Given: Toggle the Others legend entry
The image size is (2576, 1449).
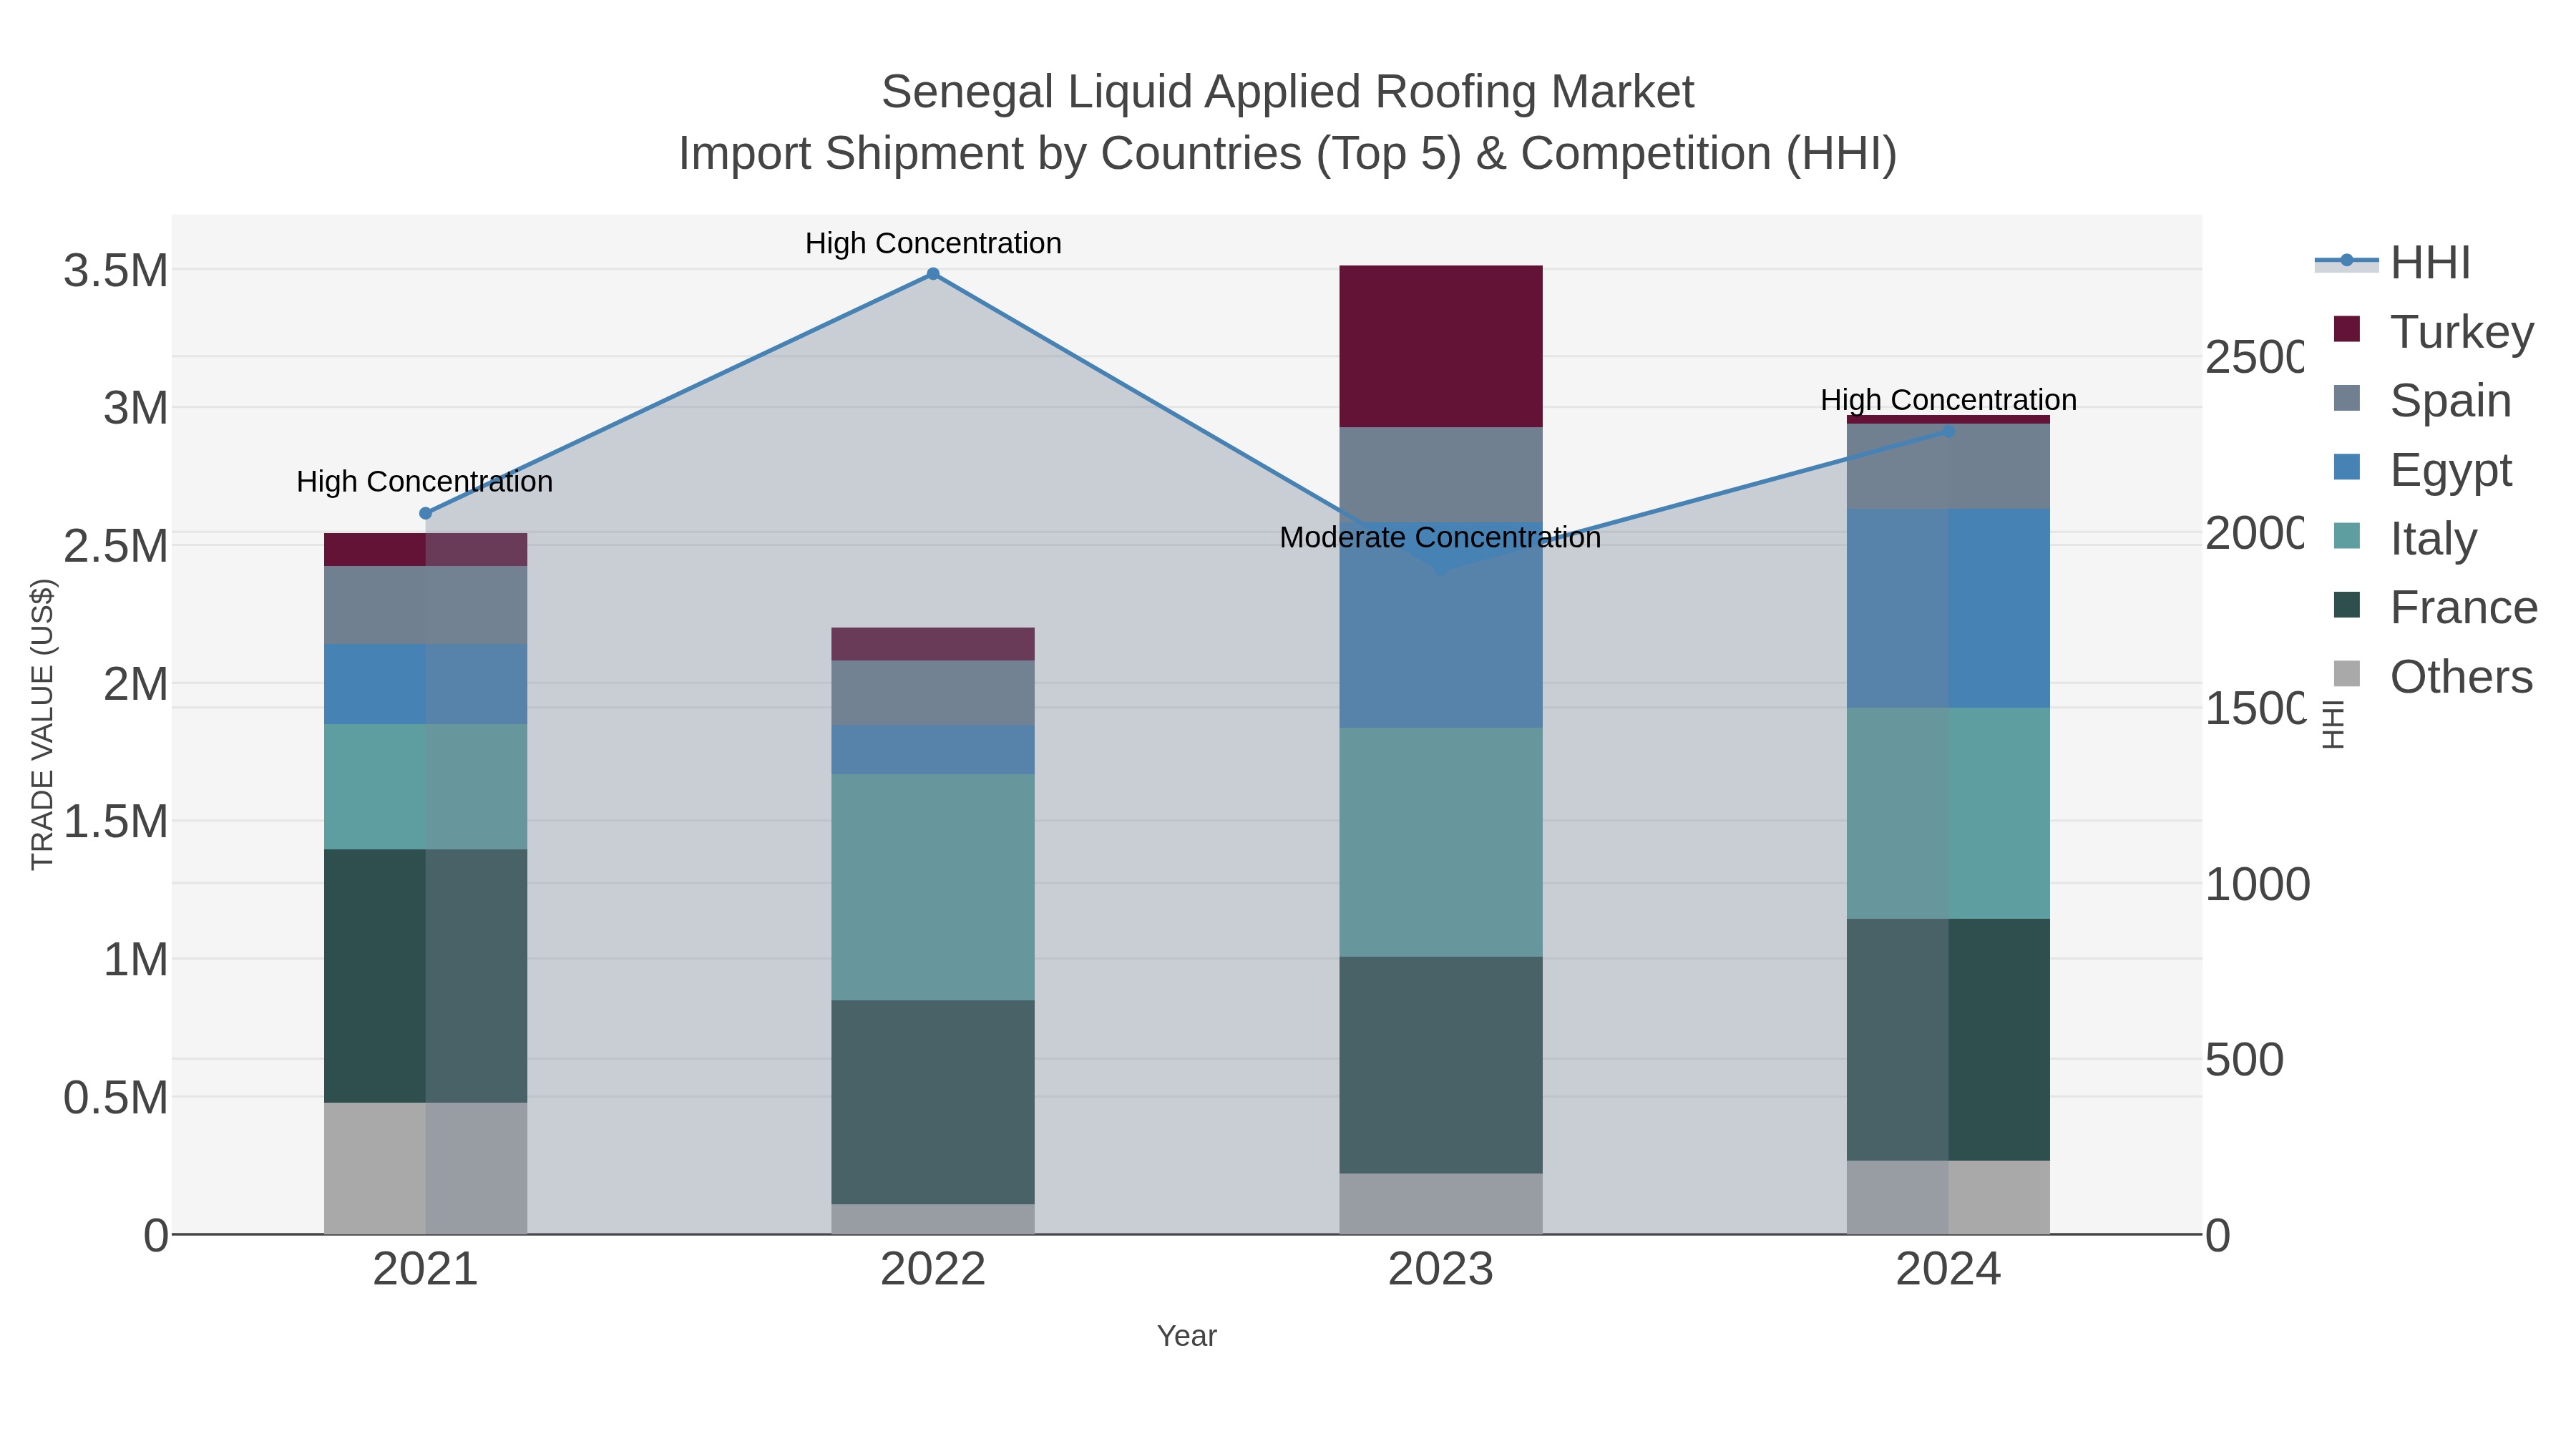Looking at the screenshot, I should (2433, 676).
